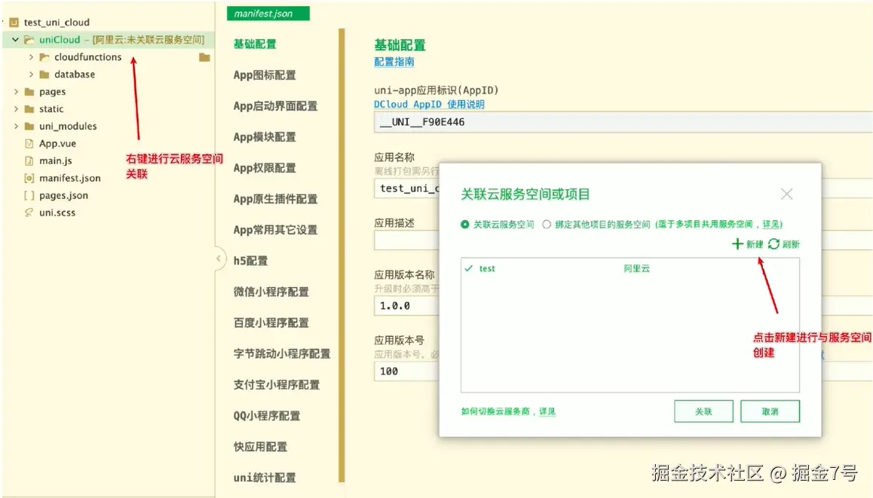Open the DCloud AppID 使用说明 link
This screenshot has height=498, width=873.
429,104
